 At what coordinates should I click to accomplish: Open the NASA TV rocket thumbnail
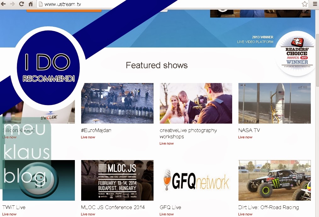point(274,103)
